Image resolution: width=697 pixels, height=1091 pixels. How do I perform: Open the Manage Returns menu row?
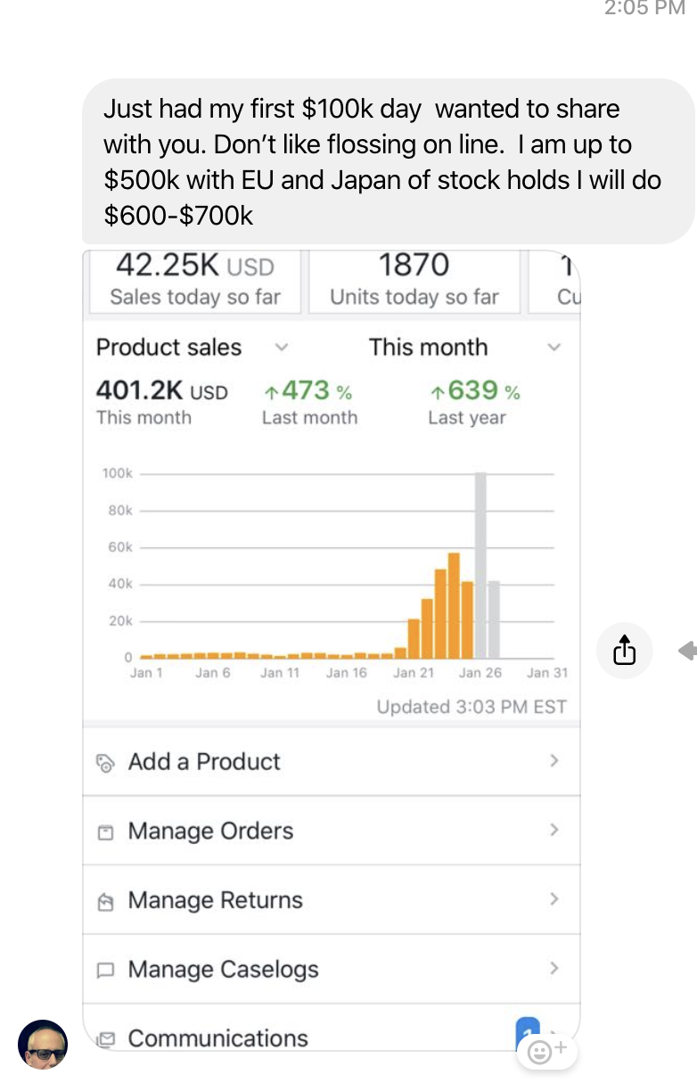tap(330, 900)
